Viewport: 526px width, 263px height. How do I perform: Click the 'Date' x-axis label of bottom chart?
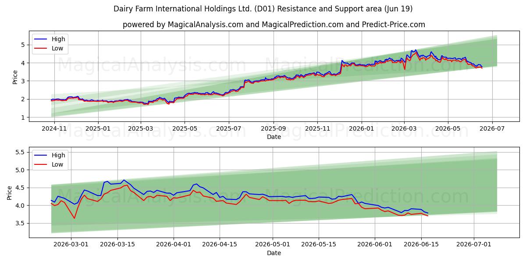(x=274, y=253)
